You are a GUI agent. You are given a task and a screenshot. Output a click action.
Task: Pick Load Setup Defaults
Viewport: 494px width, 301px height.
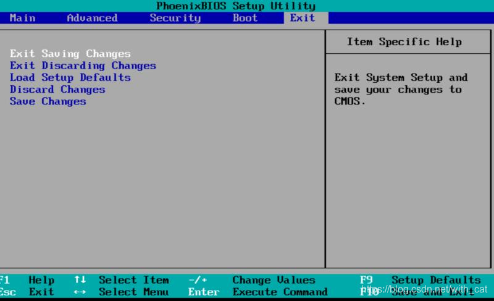[70, 77]
